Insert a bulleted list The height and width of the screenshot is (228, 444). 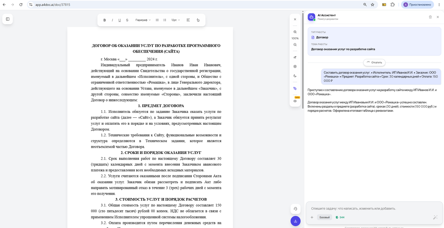157,20
